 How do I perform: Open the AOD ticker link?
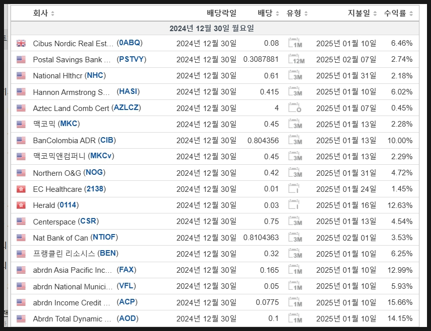127,318
